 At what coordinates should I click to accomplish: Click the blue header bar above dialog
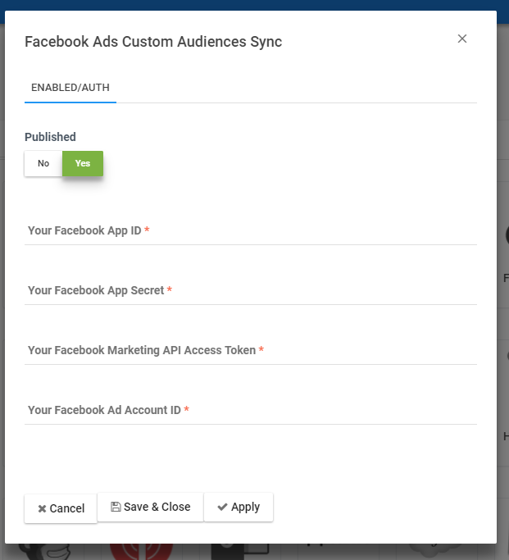click(254, 5)
